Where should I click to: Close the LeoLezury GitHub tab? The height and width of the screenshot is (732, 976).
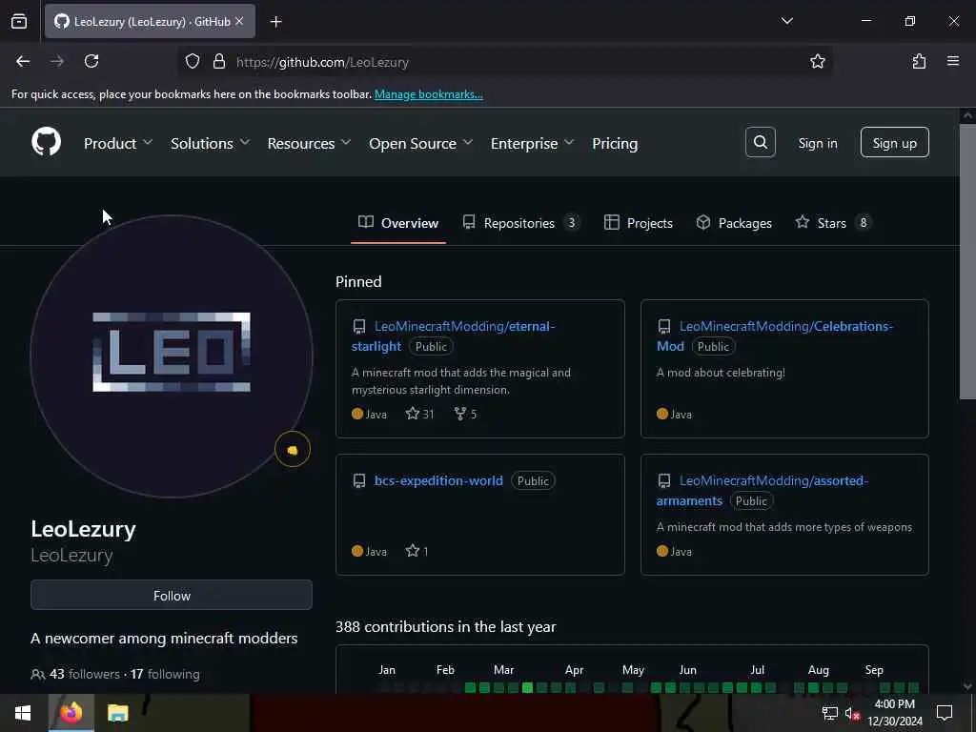click(x=239, y=21)
